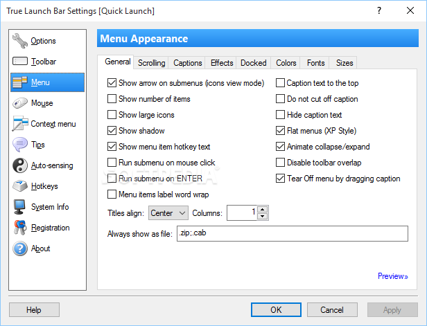427x326 pixels.
Task: Check Hide caption text option
Action: (280, 115)
